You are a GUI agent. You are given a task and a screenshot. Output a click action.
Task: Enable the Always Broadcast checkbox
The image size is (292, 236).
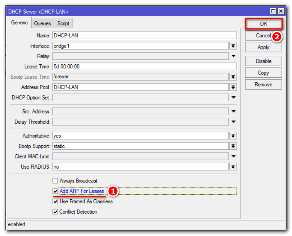click(55, 181)
